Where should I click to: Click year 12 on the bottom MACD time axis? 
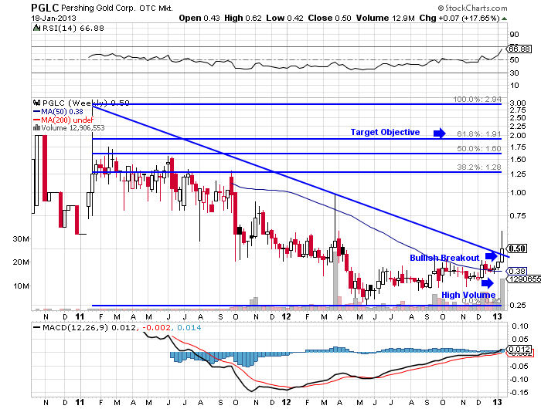[286, 402]
